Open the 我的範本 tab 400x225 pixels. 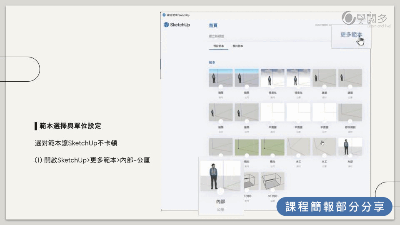[x=238, y=46]
